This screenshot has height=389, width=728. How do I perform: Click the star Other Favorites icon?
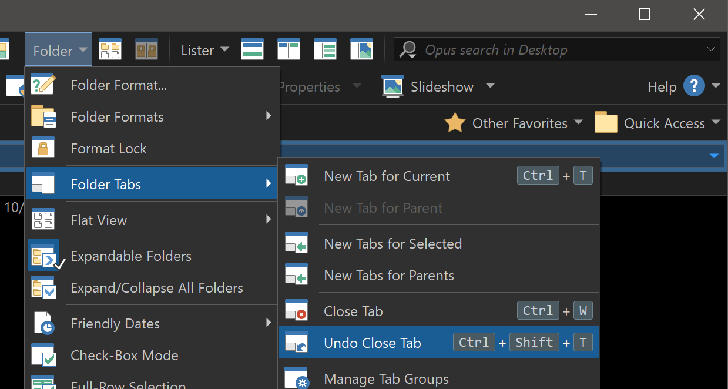[x=455, y=123]
